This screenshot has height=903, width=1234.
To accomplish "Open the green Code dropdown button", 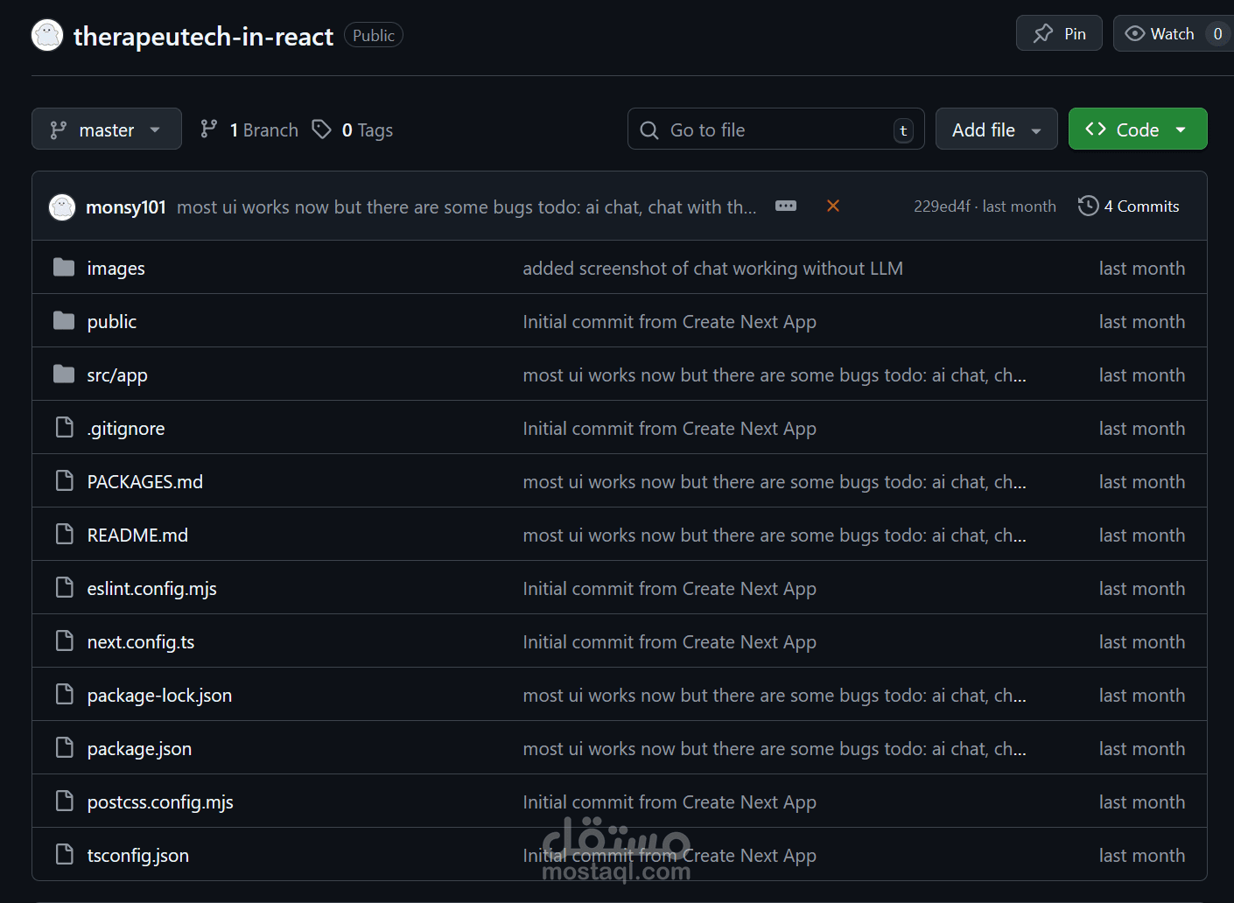I will coord(1138,129).
